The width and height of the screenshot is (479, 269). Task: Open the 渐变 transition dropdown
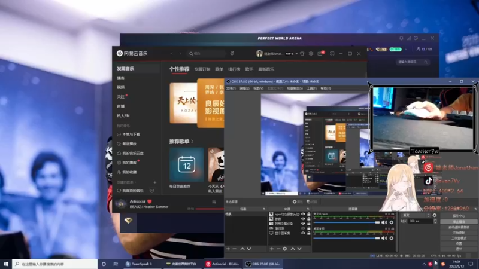(416, 215)
